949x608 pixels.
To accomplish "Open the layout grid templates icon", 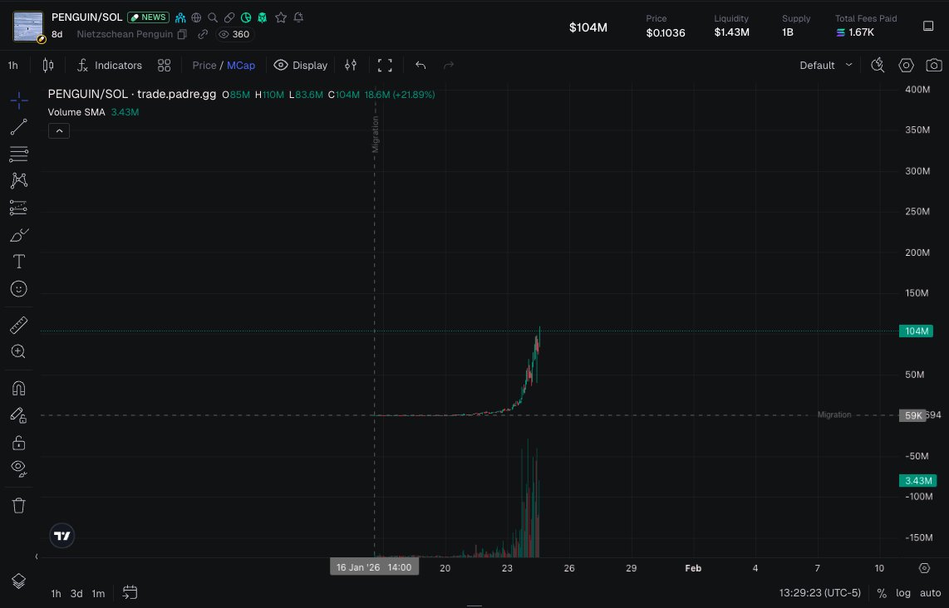I will pyautogui.click(x=164, y=66).
